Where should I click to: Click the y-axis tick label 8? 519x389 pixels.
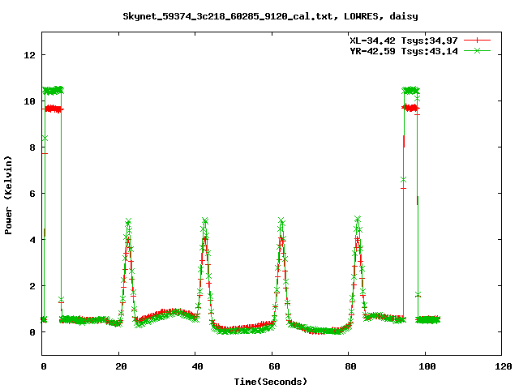pos(32,147)
